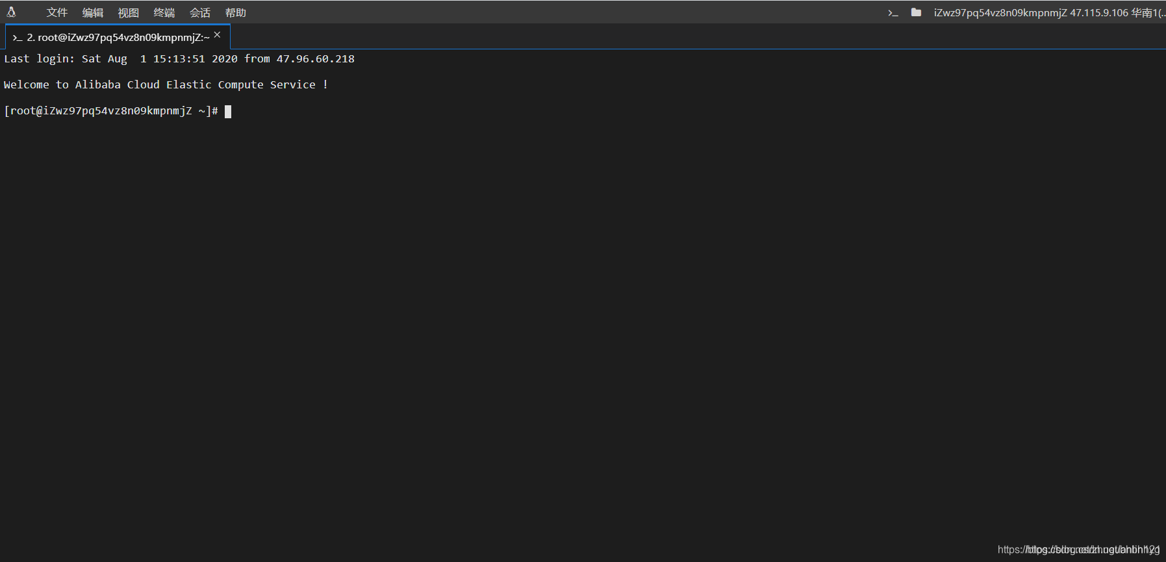Open the folder icon in top-right header
Image resolution: width=1166 pixels, height=562 pixels.
click(x=916, y=12)
